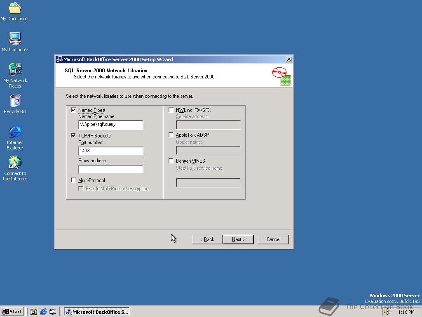
Task: Click the 1:16 PM system clock
Action: pyautogui.click(x=406, y=312)
